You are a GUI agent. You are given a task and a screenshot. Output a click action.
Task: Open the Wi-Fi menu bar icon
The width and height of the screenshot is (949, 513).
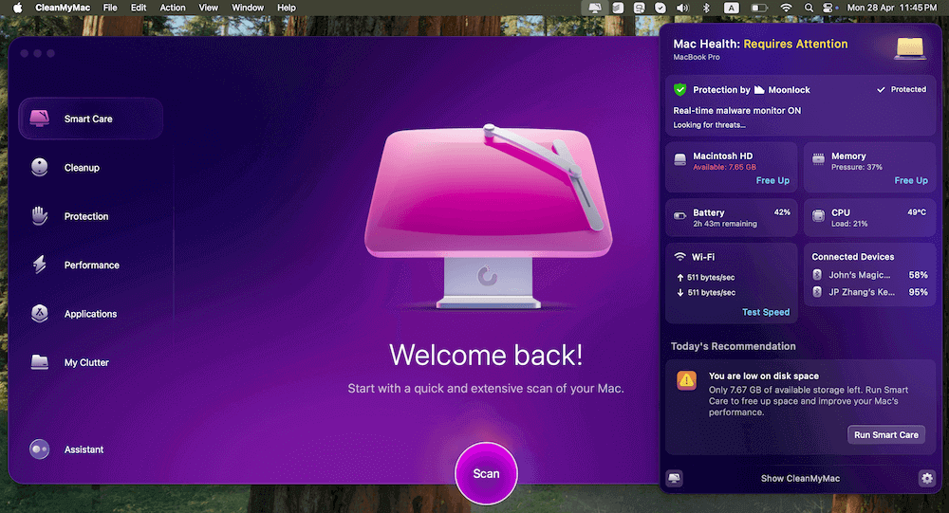[786, 8]
